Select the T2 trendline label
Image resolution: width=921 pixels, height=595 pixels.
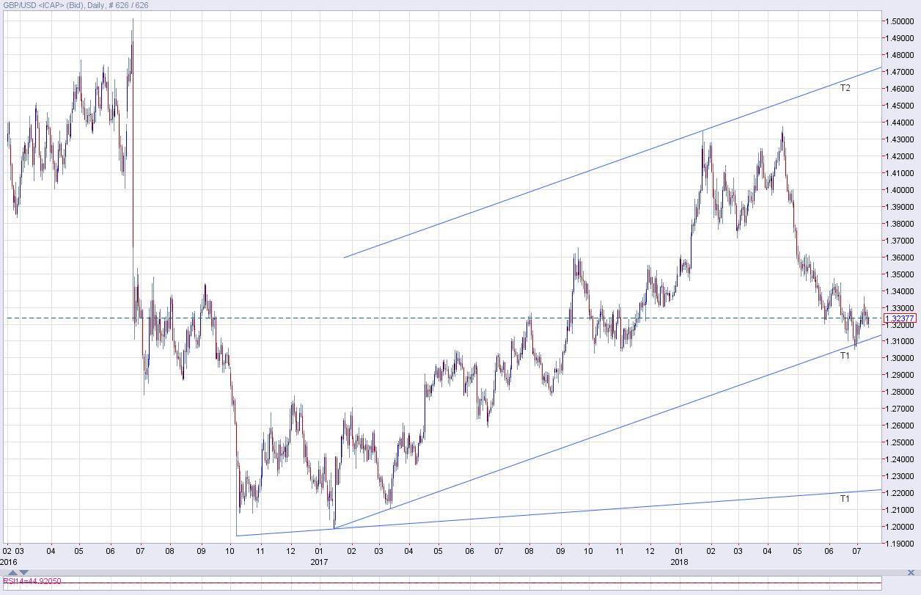845,88
